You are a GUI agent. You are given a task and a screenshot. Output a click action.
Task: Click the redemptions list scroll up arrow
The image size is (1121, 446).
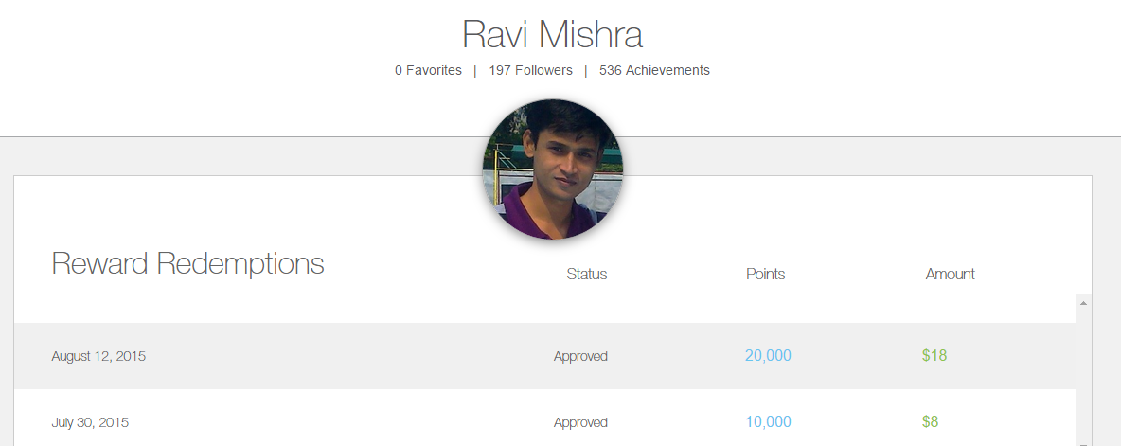point(1083,303)
